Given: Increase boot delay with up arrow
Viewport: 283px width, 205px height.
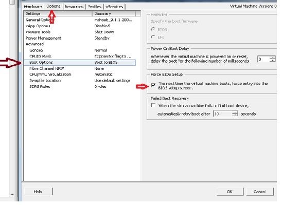Looking at the screenshot, I should coord(273,58).
